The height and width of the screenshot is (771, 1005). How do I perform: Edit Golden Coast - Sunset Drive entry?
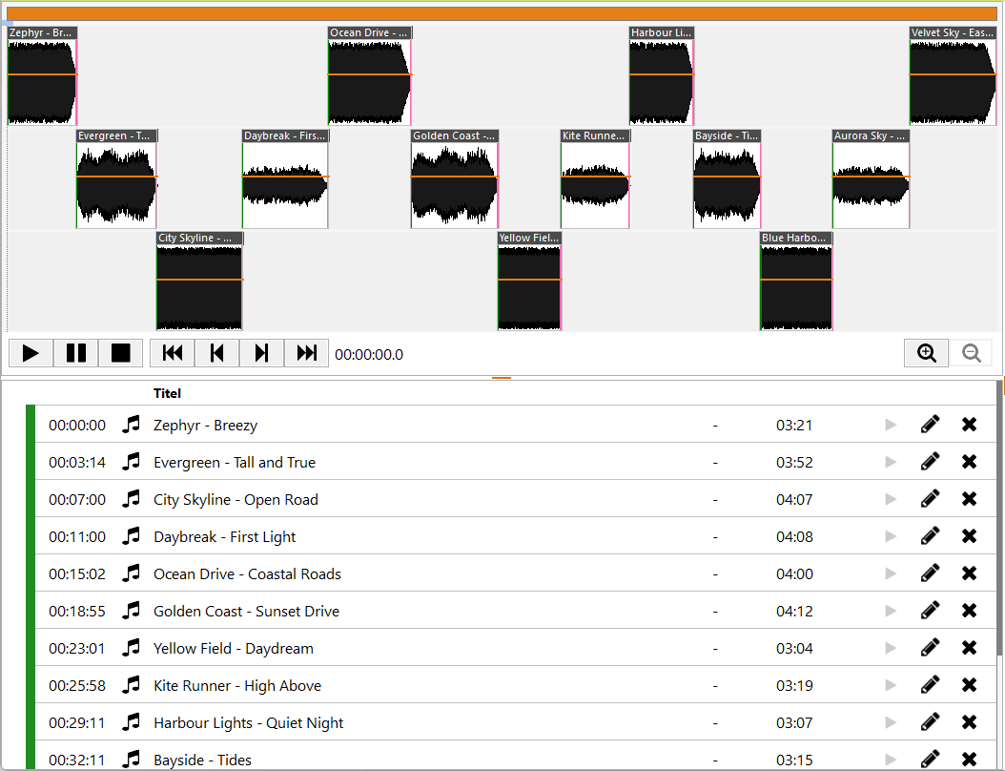coord(930,611)
